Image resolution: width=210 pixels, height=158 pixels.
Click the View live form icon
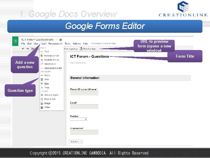(x=81, y=49)
